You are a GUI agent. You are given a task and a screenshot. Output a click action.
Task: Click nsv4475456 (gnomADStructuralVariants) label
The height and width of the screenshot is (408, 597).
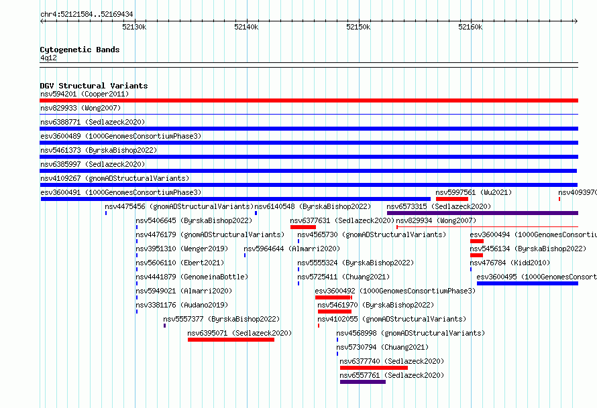tap(179, 206)
